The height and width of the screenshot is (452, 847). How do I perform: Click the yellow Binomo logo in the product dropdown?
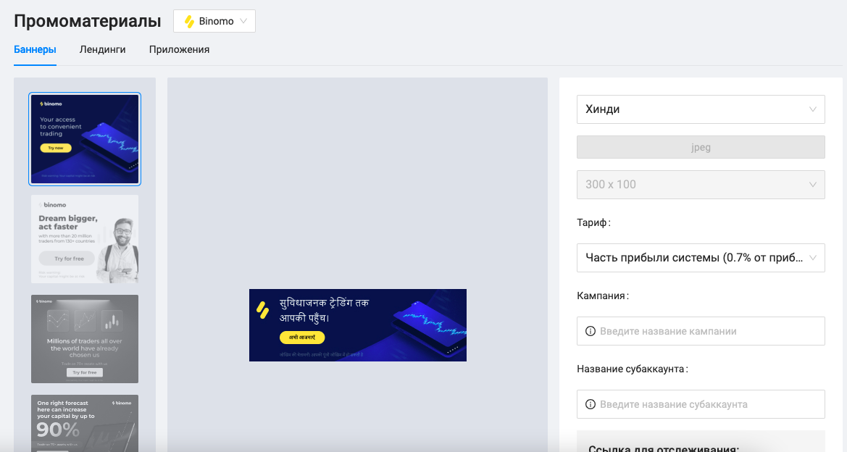point(189,21)
